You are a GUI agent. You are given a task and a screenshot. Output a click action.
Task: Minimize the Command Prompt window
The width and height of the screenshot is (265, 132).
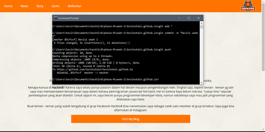point(179,18)
